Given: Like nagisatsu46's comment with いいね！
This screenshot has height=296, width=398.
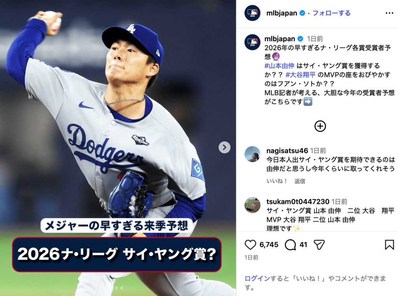Looking at the screenshot, I should click(x=277, y=181).
